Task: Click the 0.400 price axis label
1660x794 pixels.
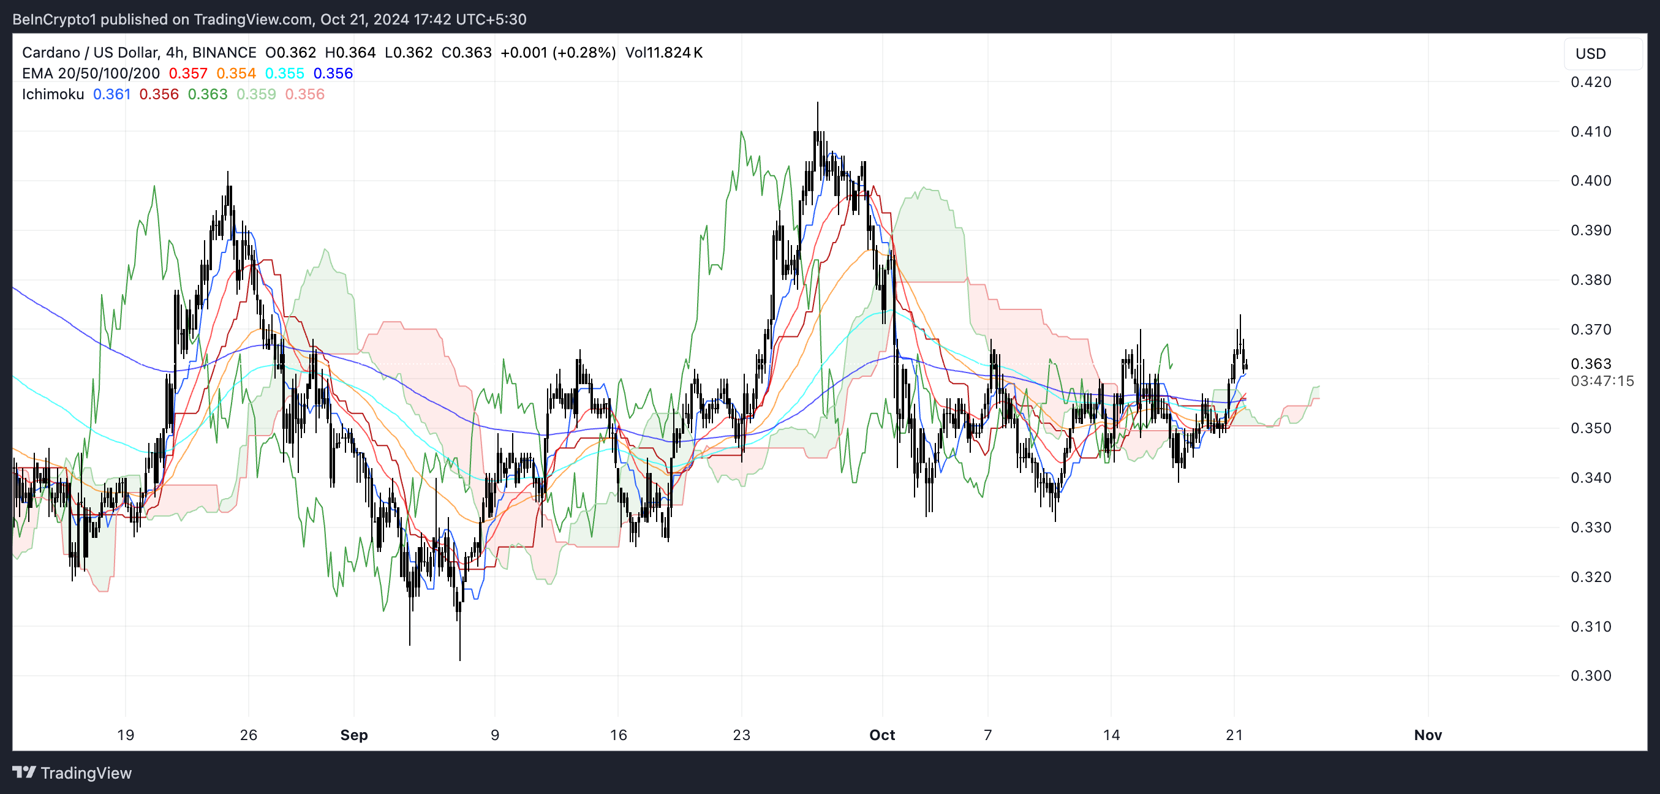Action: (x=1590, y=181)
